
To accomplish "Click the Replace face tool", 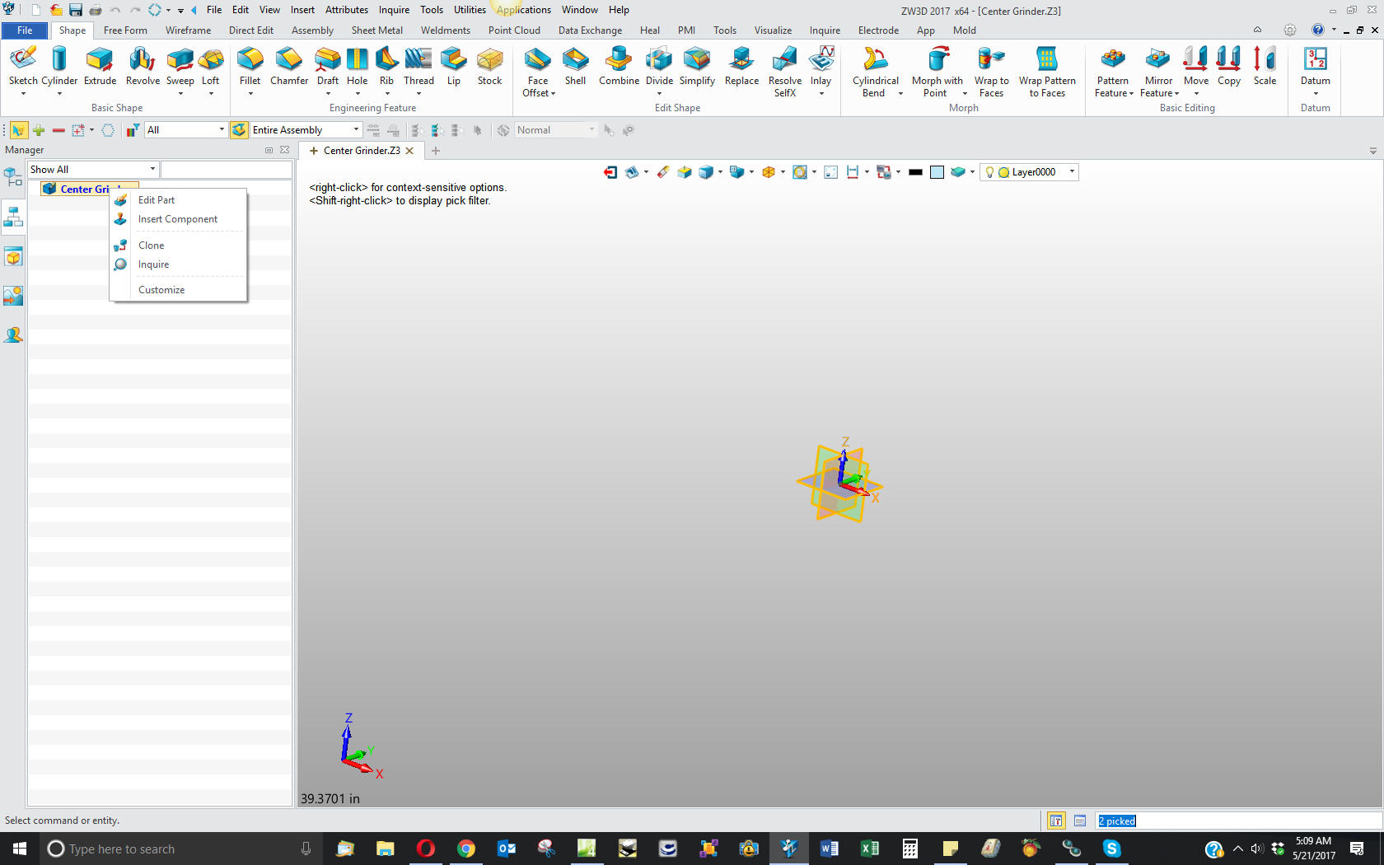I will tap(741, 66).
